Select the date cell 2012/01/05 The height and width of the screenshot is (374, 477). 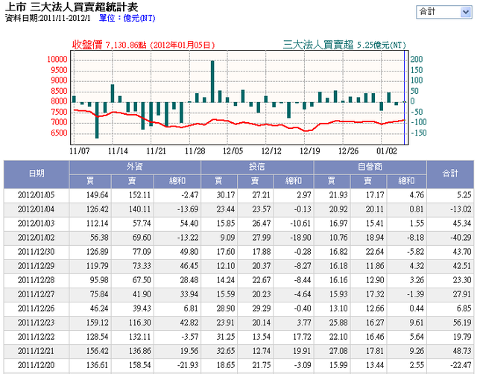click(x=37, y=195)
